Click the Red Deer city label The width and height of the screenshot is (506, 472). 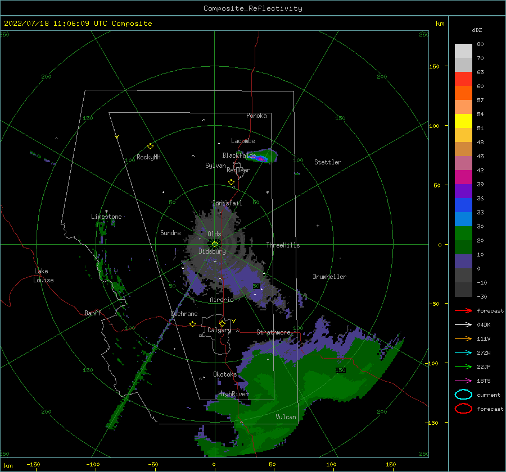click(x=238, y=170)
